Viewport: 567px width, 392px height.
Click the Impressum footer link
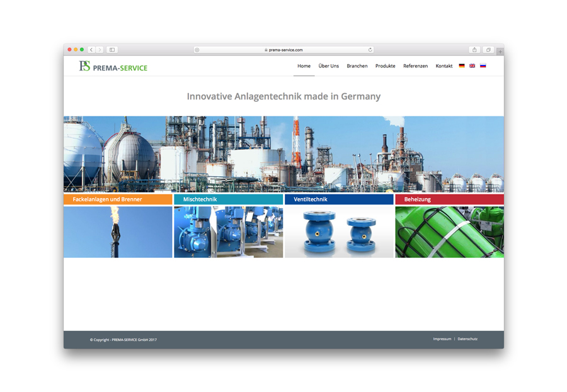442,339
